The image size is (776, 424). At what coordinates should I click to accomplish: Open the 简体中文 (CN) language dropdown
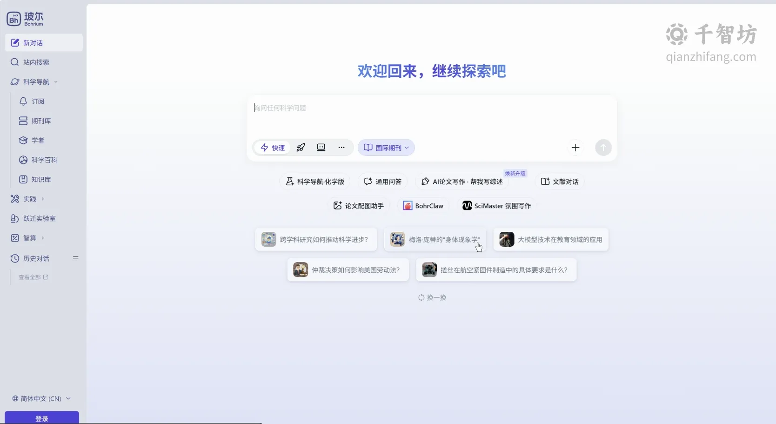[x=41, y=399]
